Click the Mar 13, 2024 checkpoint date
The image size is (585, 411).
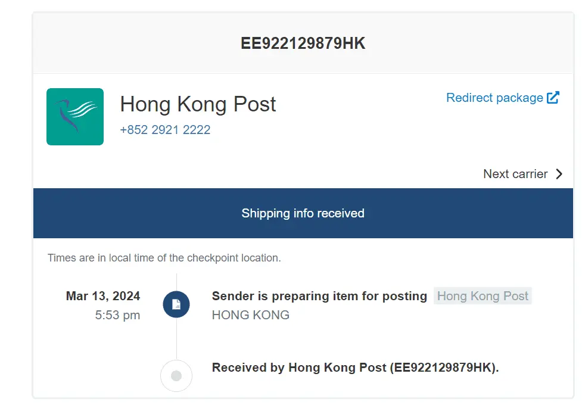103,296
